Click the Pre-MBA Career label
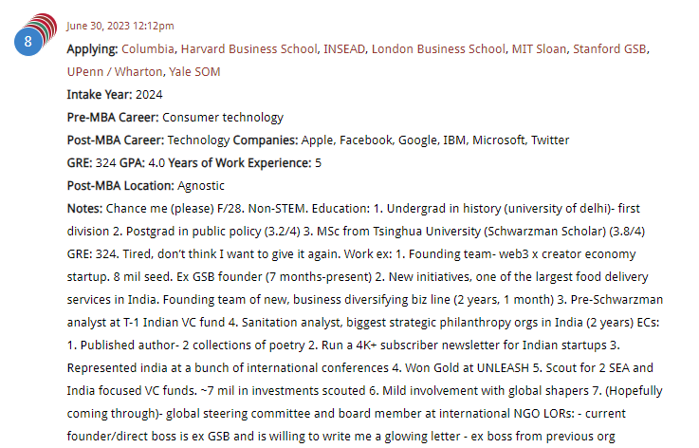699x448 pixels. [113, 118]
